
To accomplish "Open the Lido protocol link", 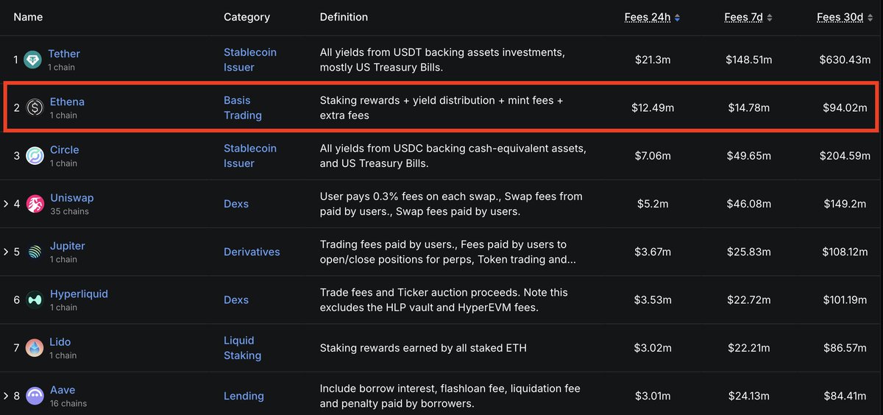I will 60,341.
